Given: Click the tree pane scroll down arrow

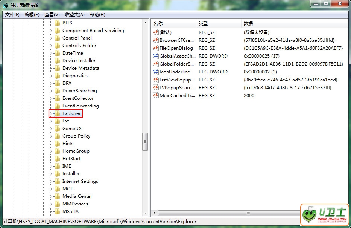Looking at the screenshot, I should (x=145, y=213).
